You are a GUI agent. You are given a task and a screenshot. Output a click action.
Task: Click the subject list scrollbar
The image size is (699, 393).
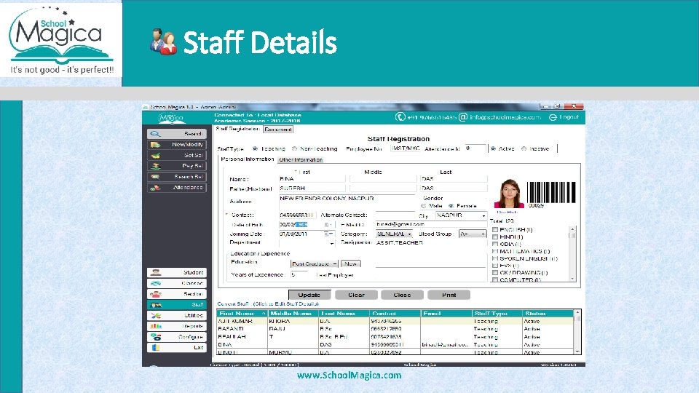[x=573, y=254]
